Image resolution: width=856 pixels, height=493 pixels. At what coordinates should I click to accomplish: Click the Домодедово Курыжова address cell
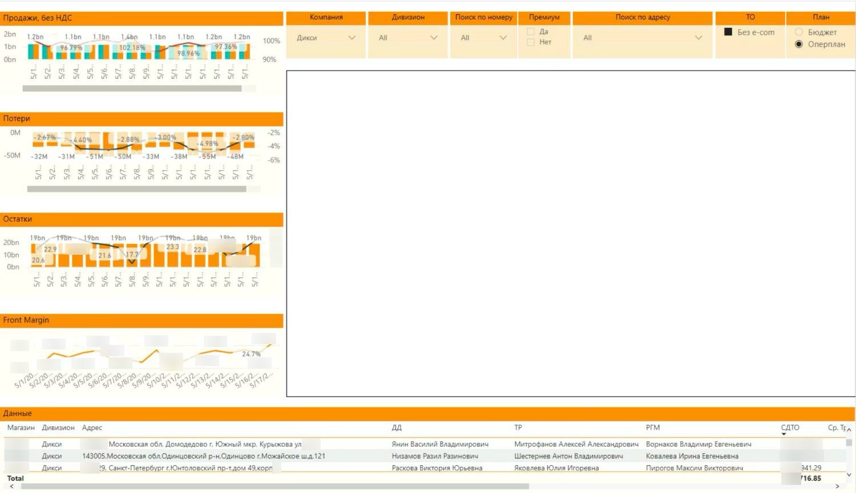point(205,444)
